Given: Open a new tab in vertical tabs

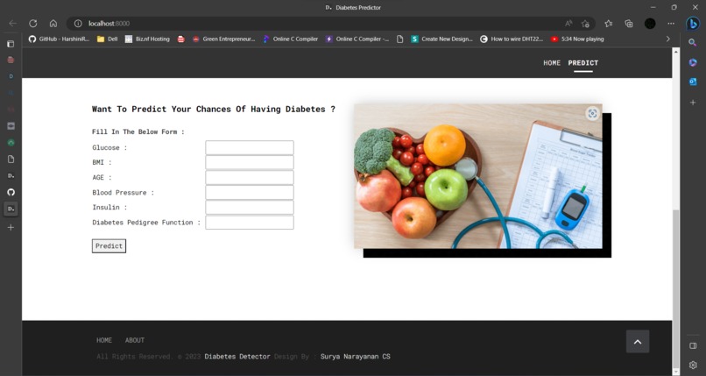Looking at the screenshot, I should click(11, 227).
